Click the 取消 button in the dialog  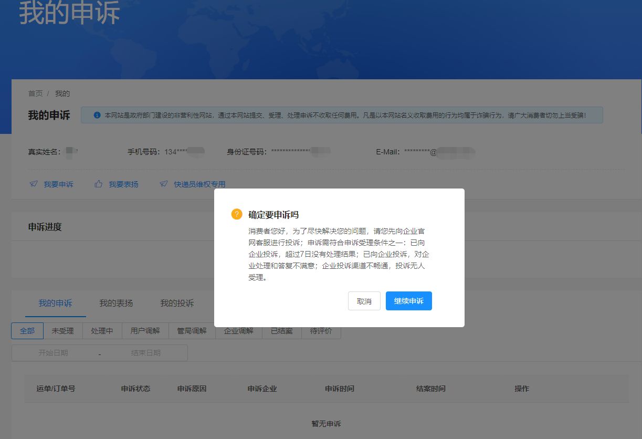point(364,301)
